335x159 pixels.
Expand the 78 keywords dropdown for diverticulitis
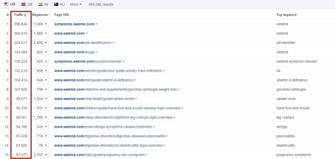pyautogui.click(x=43, y=145)
